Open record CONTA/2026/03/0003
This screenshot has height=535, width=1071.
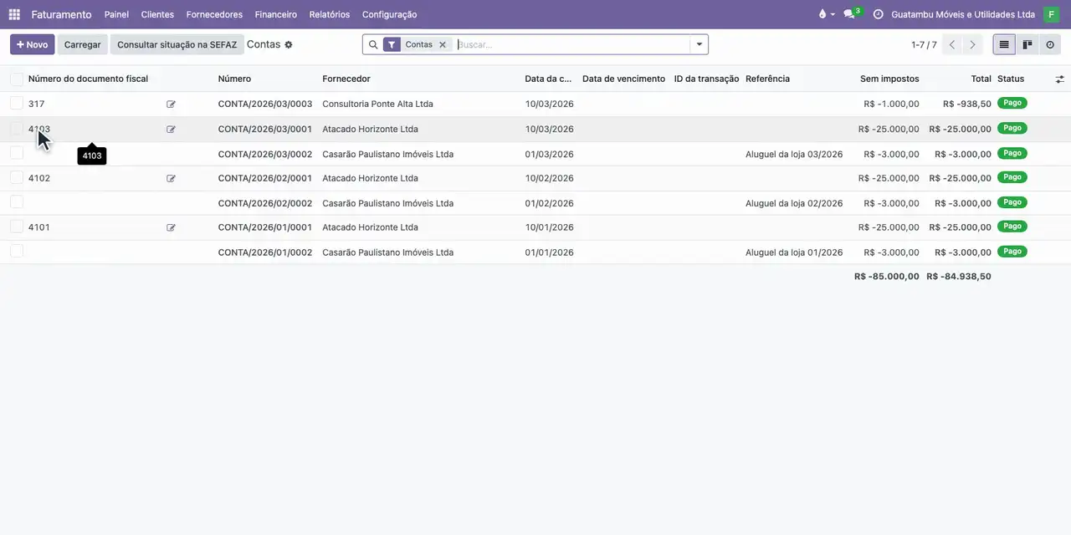(265, 104)
